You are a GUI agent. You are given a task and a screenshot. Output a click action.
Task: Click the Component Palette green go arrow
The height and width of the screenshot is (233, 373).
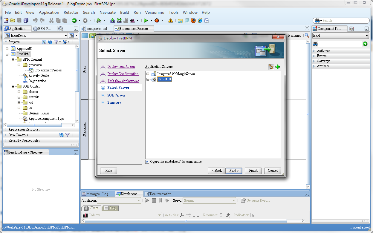pyautogui.click(x=365, y=44)
